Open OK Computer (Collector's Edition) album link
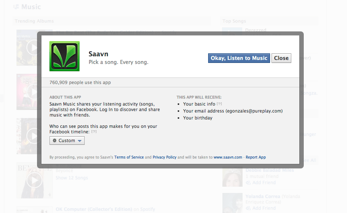Viewport: 347px width, 213px height. [94, 209]
